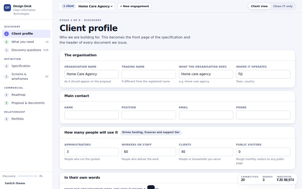Click the Indicative FJD 88,974 total
The image size is (302, 189).
(285, 180)
